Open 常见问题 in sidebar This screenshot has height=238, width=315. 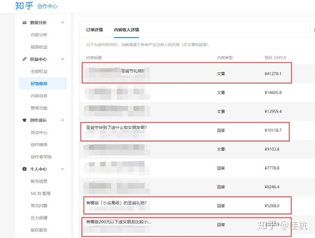click(39, 206)
